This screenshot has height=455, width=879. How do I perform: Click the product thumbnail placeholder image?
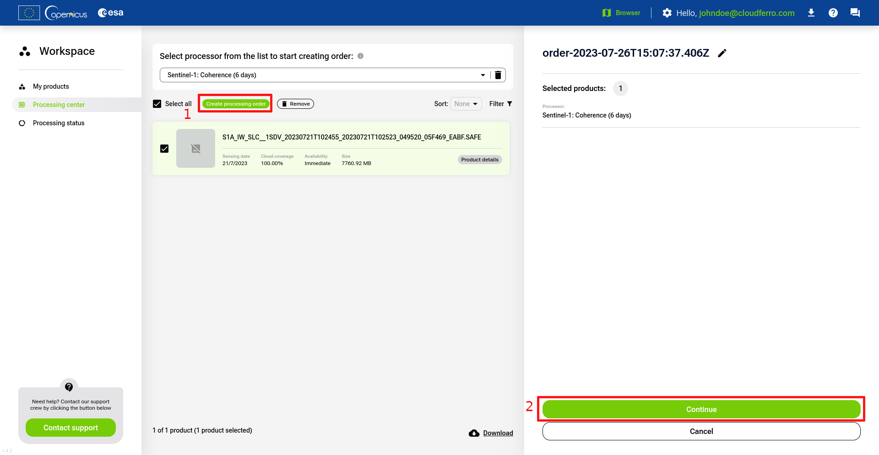(x=195, y=149)
